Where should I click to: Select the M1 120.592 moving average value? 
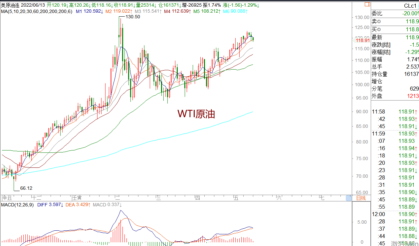90,11
